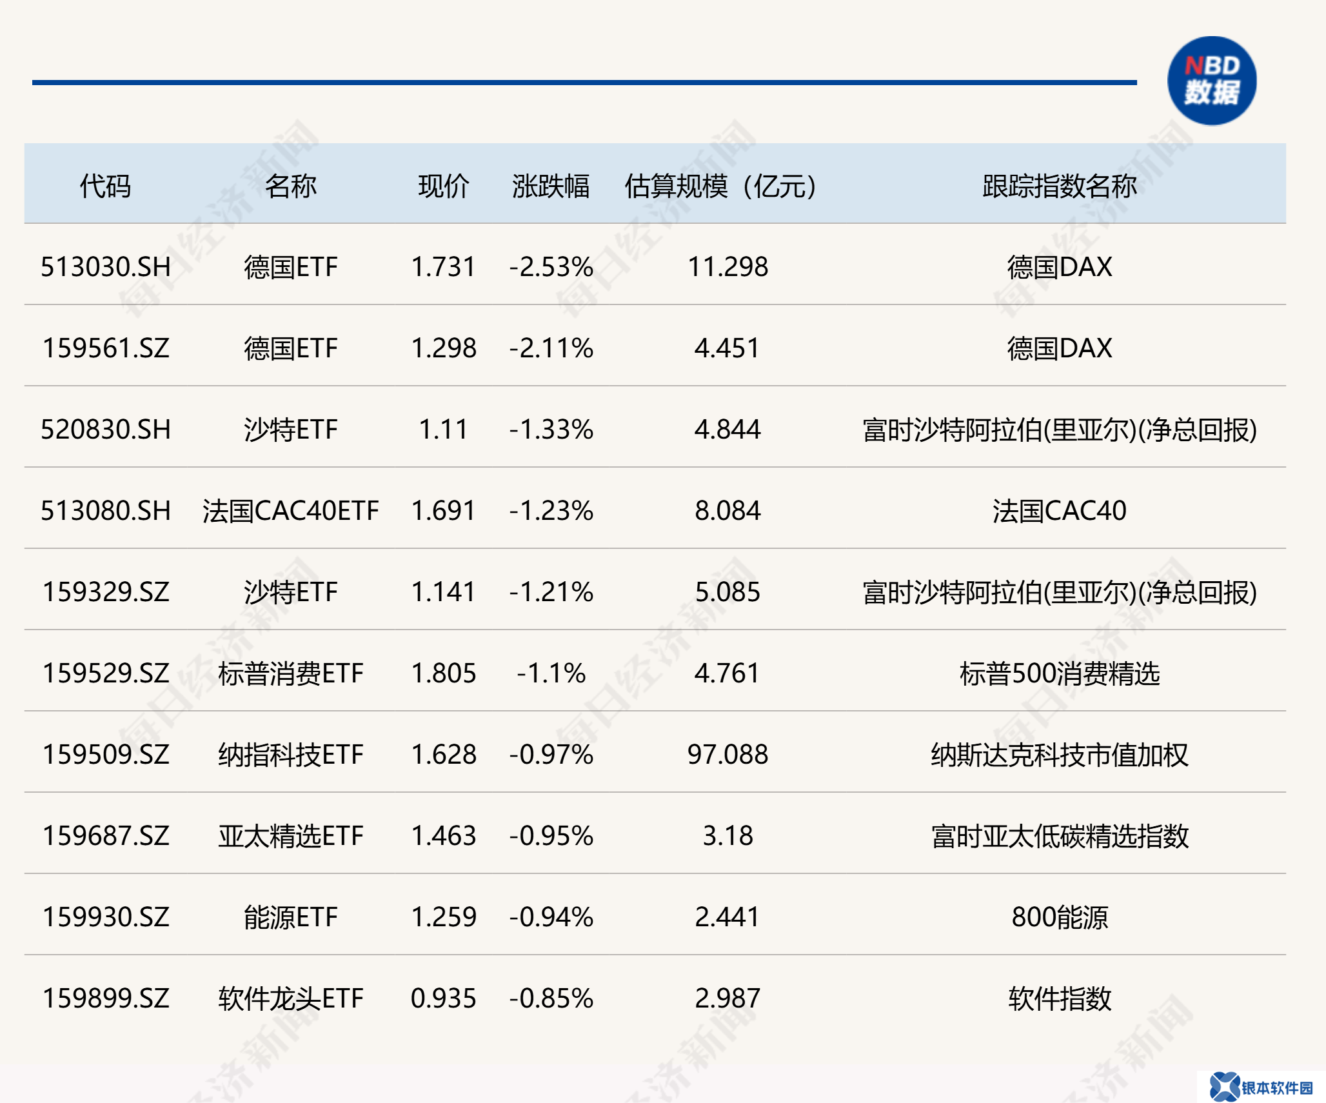
Task: Click the 纳指科技ETF name cell
Action: coord(290,755)
